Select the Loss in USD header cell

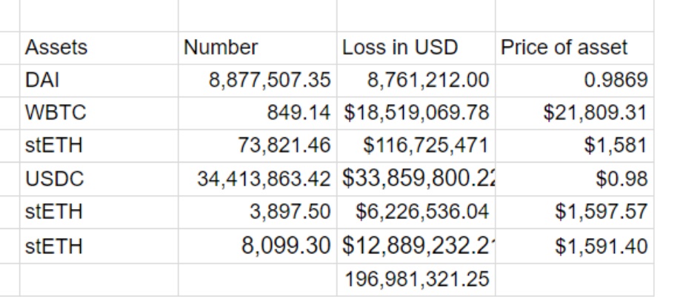pyautogui.click(x=416, y=47)
